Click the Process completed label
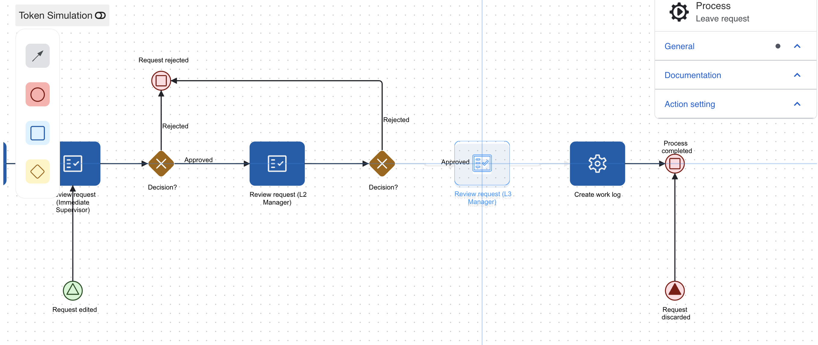Viewport: 818px width, 345px height. pyautogui.click(x=676, y=147)
